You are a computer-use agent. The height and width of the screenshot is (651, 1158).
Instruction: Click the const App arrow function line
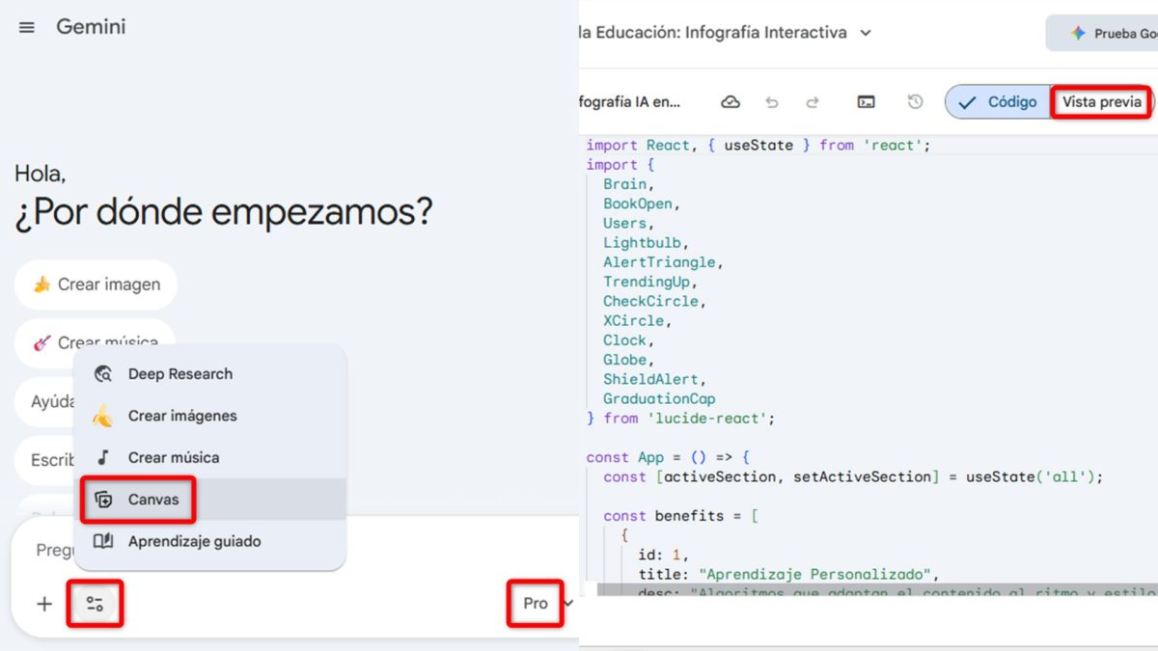pyautogui.click(x=668, y=457)
